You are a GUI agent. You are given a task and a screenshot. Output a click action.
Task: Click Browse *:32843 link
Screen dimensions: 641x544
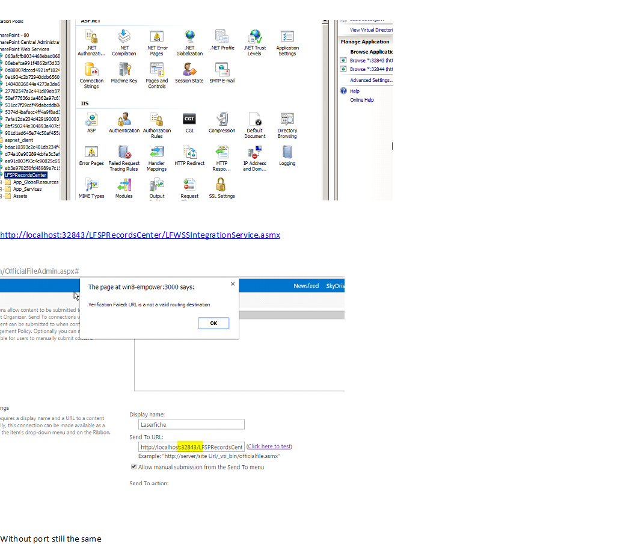coord(371,61)
